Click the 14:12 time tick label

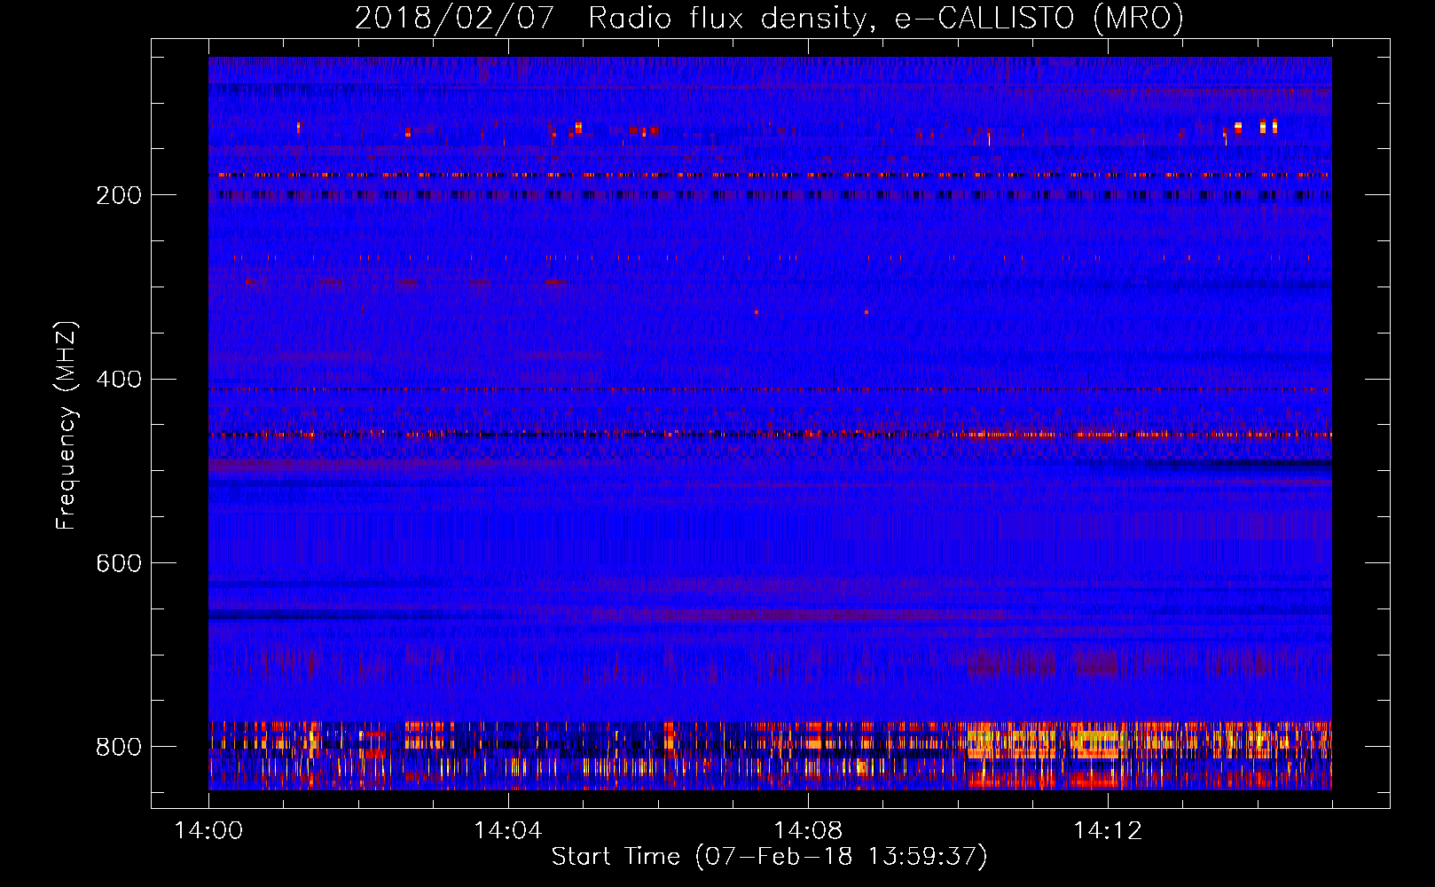1107,831
